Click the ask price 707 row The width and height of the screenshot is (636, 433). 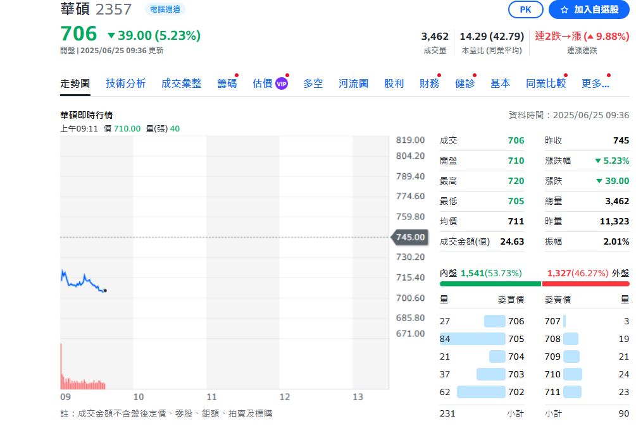[x=587, y=321]
